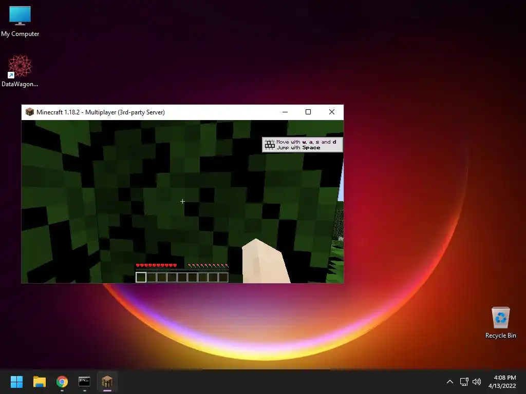Viewport: 526px width, 394px height.
Task: Open network status in system tray
Action: [464, 382]
